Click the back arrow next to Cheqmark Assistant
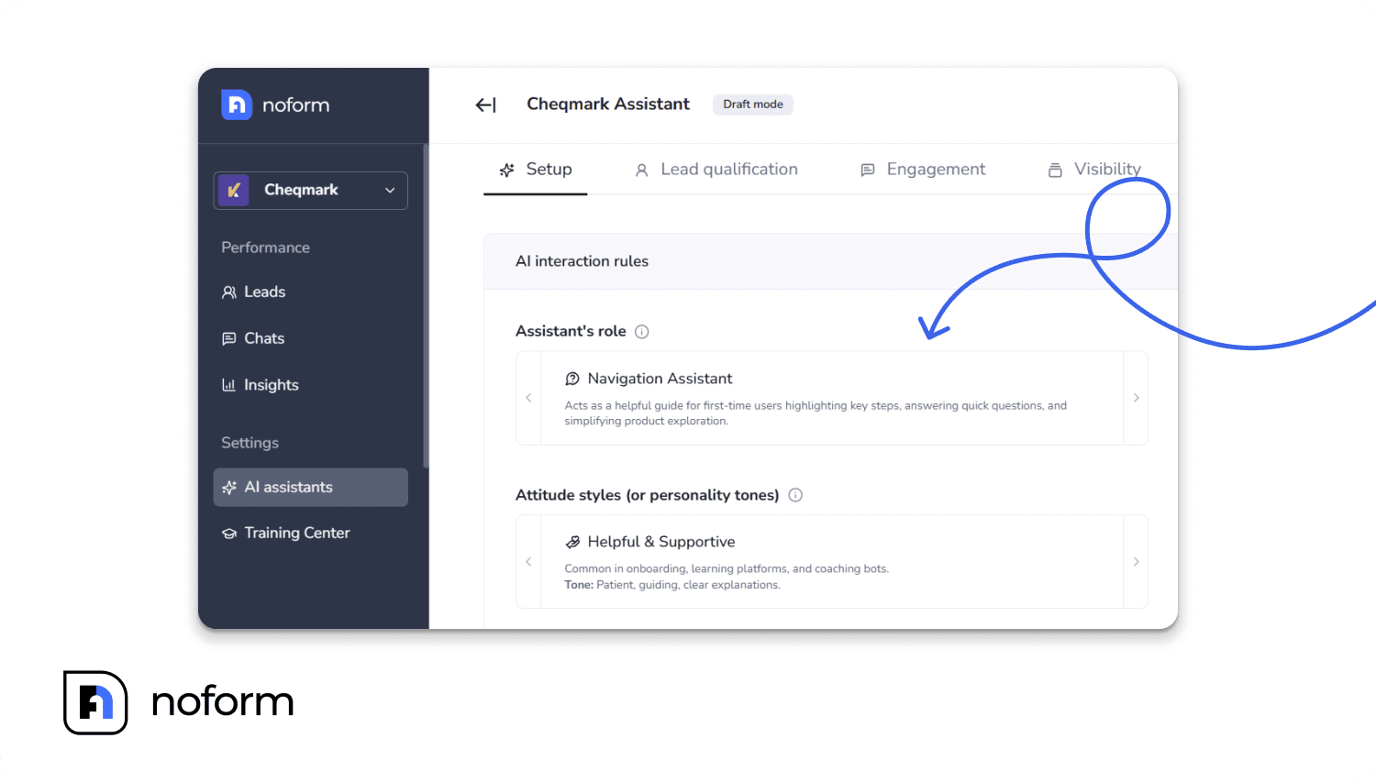This screenshot has height=782, width=1376. coord(484,105)
